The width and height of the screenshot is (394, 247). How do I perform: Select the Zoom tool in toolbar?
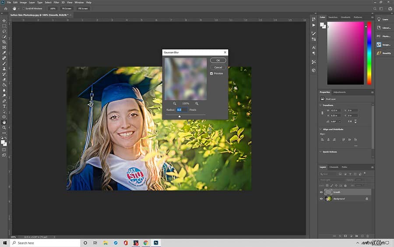coord(4,128)
